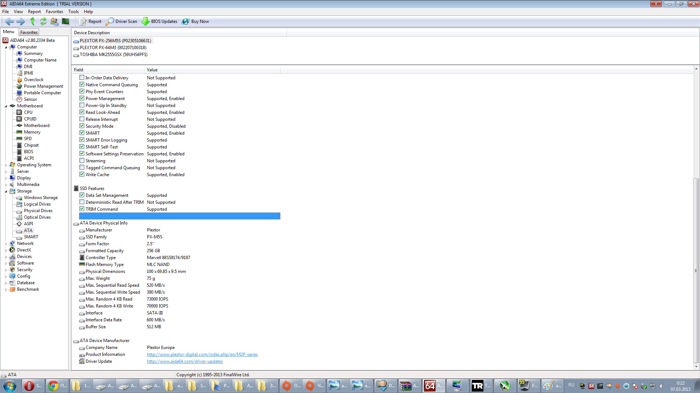Toggle the Streaming checkbox
This screenshot has width=700, height=393.
pos(82,161)
